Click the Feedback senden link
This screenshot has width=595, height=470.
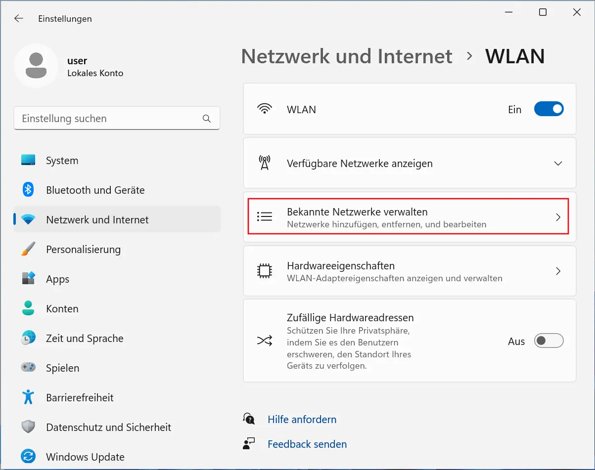point(307,444)
